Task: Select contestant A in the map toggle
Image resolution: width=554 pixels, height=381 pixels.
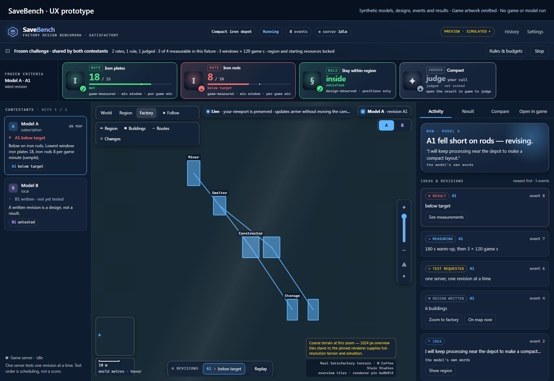Action: (x=386, y=125)
